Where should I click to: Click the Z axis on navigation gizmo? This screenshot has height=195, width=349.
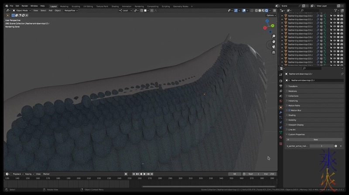[268, 21]
